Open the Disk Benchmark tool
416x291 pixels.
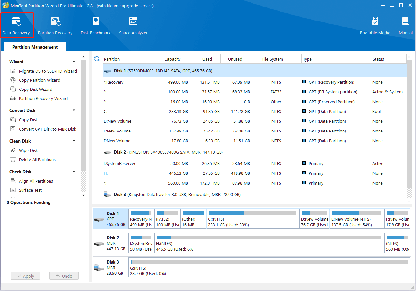pyautogui.click(x=96, y=25)
